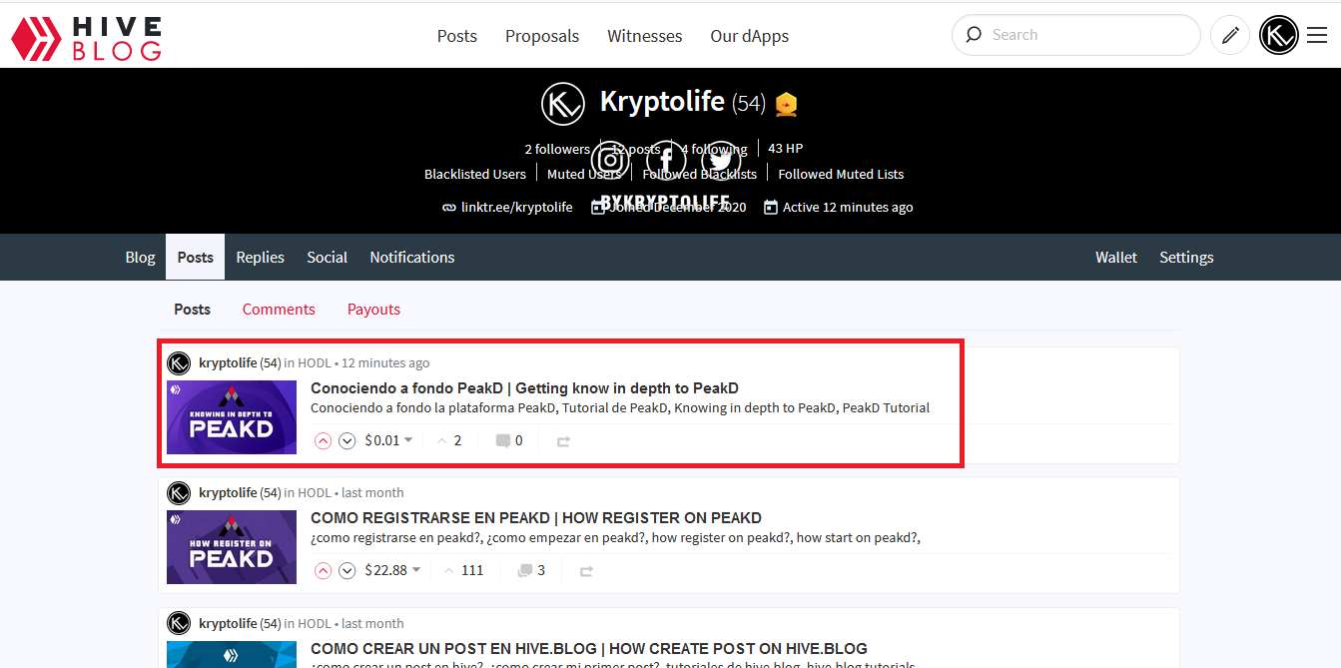Click the last month timestamp on the COMO REGISTRARSE post

pyautogui.click(x=372, y=492)
